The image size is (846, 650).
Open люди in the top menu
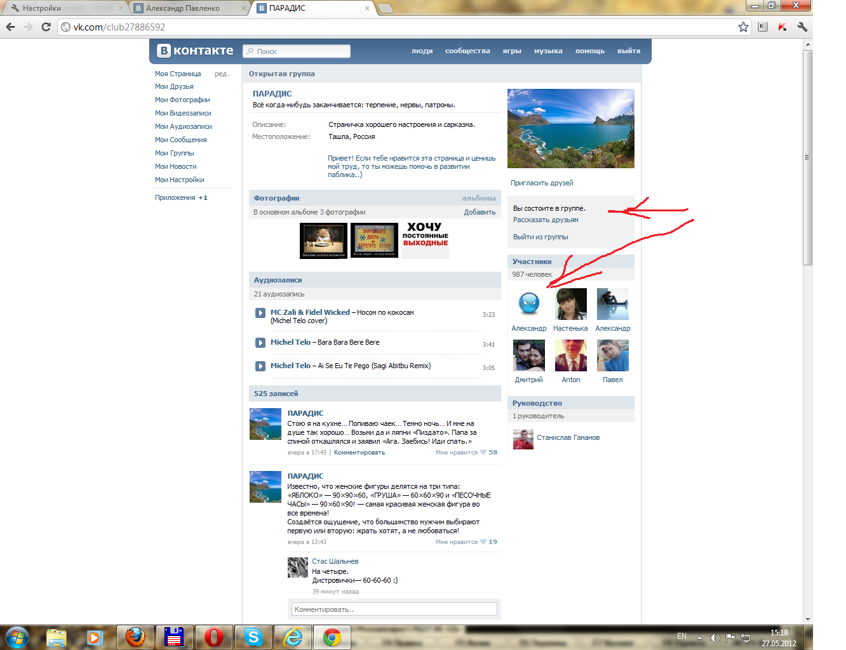422,51
